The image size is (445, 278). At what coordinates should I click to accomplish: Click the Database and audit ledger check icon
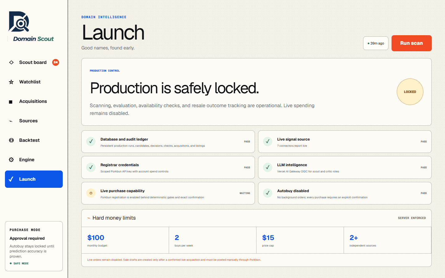[x=91, y=141]
